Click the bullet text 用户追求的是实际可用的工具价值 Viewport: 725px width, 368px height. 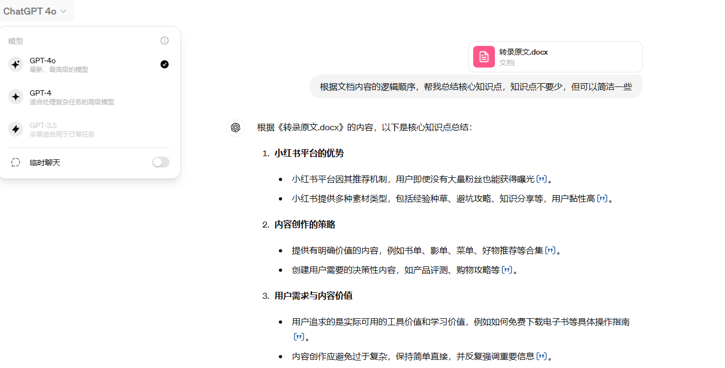pyautogui.click(x=461, y=322)
